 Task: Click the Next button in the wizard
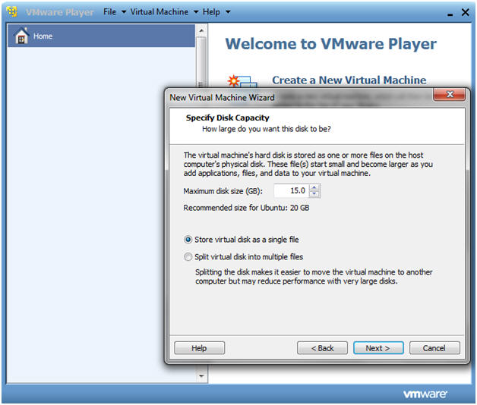coord(378,348)
